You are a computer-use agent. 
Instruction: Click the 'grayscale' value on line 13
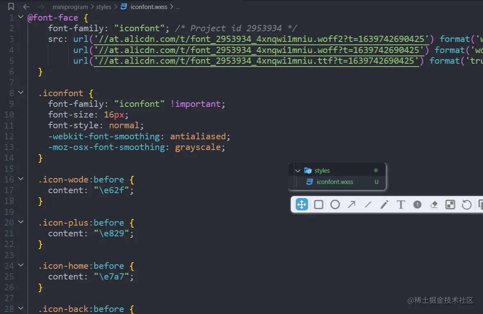click(x=198, y=147)
